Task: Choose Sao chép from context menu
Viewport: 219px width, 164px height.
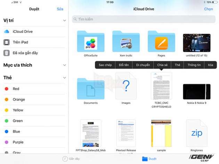Action: (x=105, y=65)
